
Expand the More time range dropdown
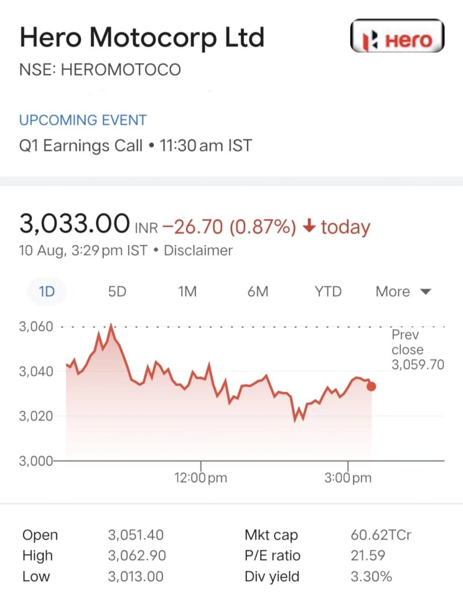[403, 292]
